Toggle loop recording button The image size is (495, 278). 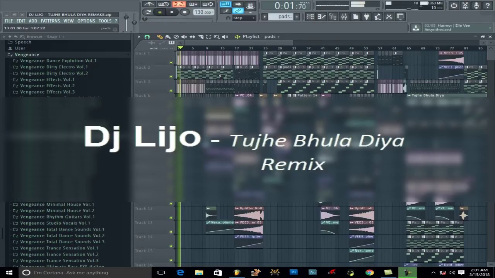[x=208, y=4]
